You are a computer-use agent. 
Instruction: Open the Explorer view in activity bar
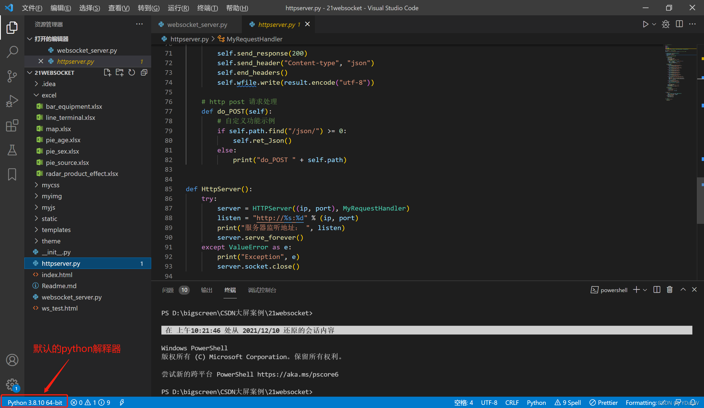coord(12,28)
